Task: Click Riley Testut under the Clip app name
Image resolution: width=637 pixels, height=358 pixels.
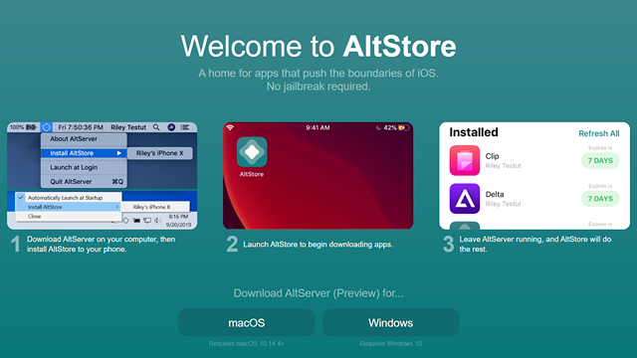Action: click(503, 166)
